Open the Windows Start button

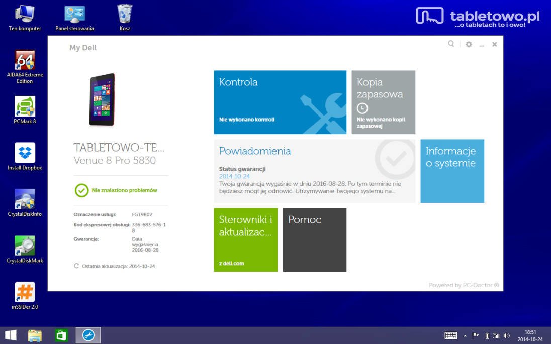pos(11,335)
